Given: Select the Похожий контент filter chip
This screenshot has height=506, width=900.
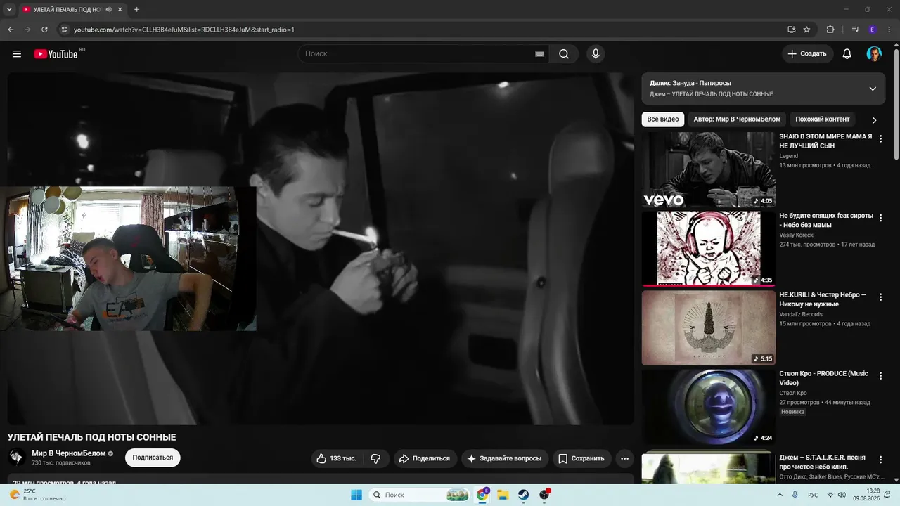Looking at the screenshot, I should pos(823,119).
